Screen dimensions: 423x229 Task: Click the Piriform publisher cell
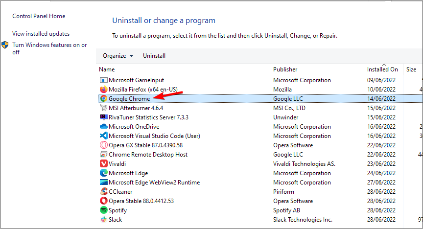[283, 192]
